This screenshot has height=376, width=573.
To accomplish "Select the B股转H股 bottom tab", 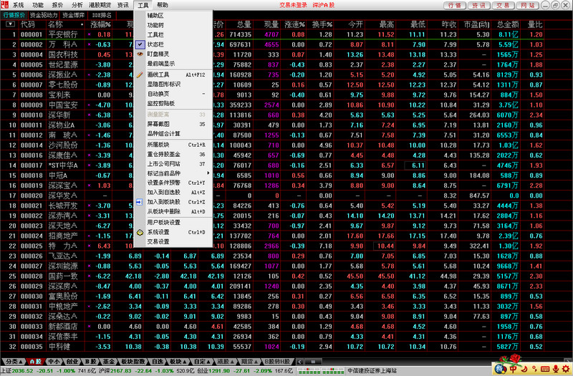I will 278,362.
